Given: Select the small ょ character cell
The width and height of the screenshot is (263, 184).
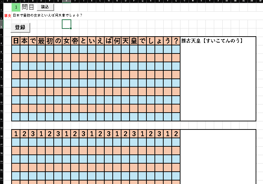Looking at the screenshot, I should pos(159,41).
